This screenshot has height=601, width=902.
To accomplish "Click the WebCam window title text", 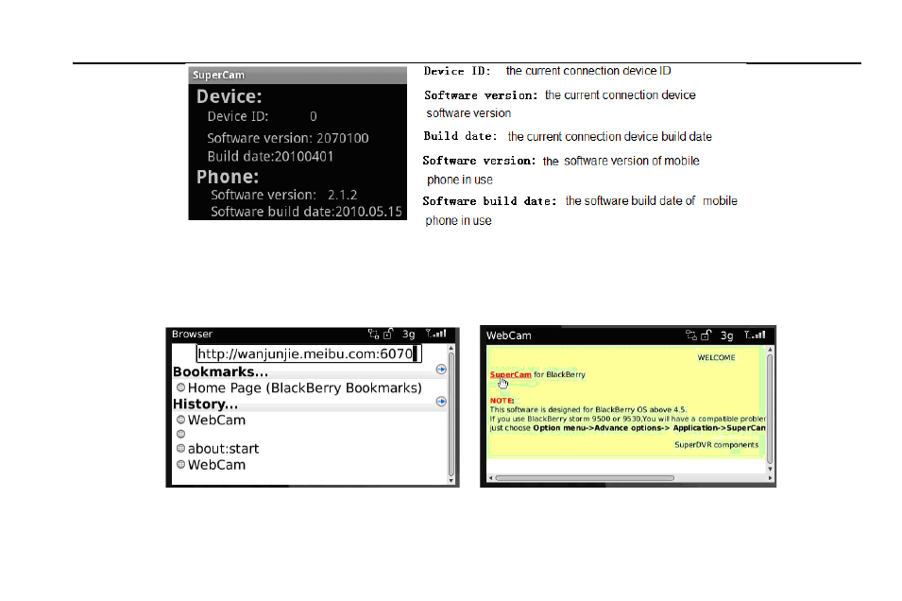I will 508,335.
